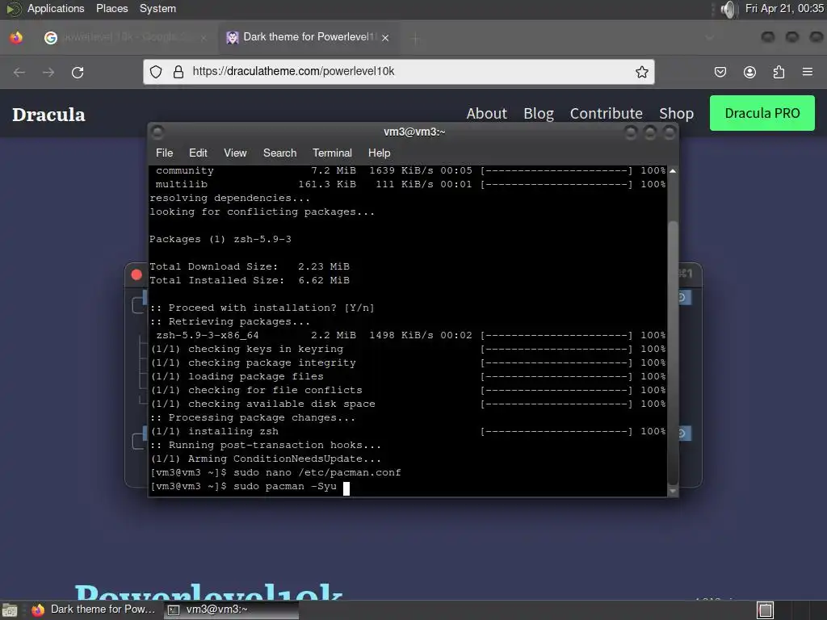Open the list all tabs dropdown
The height and width of the screenshot is (620, 827).
[710, 38]
